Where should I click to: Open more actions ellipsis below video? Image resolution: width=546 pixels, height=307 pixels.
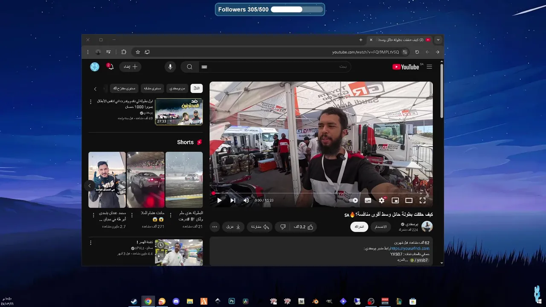pos(215,227)
